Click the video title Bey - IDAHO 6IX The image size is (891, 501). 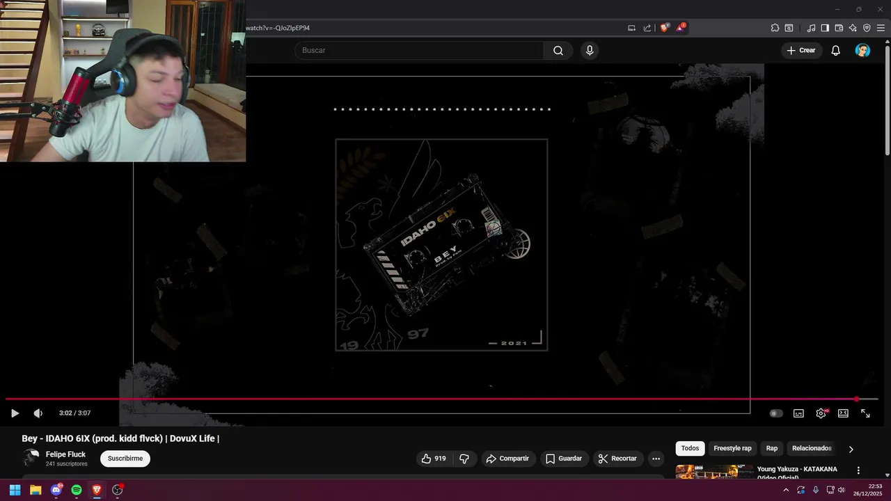tap(120, 438)
